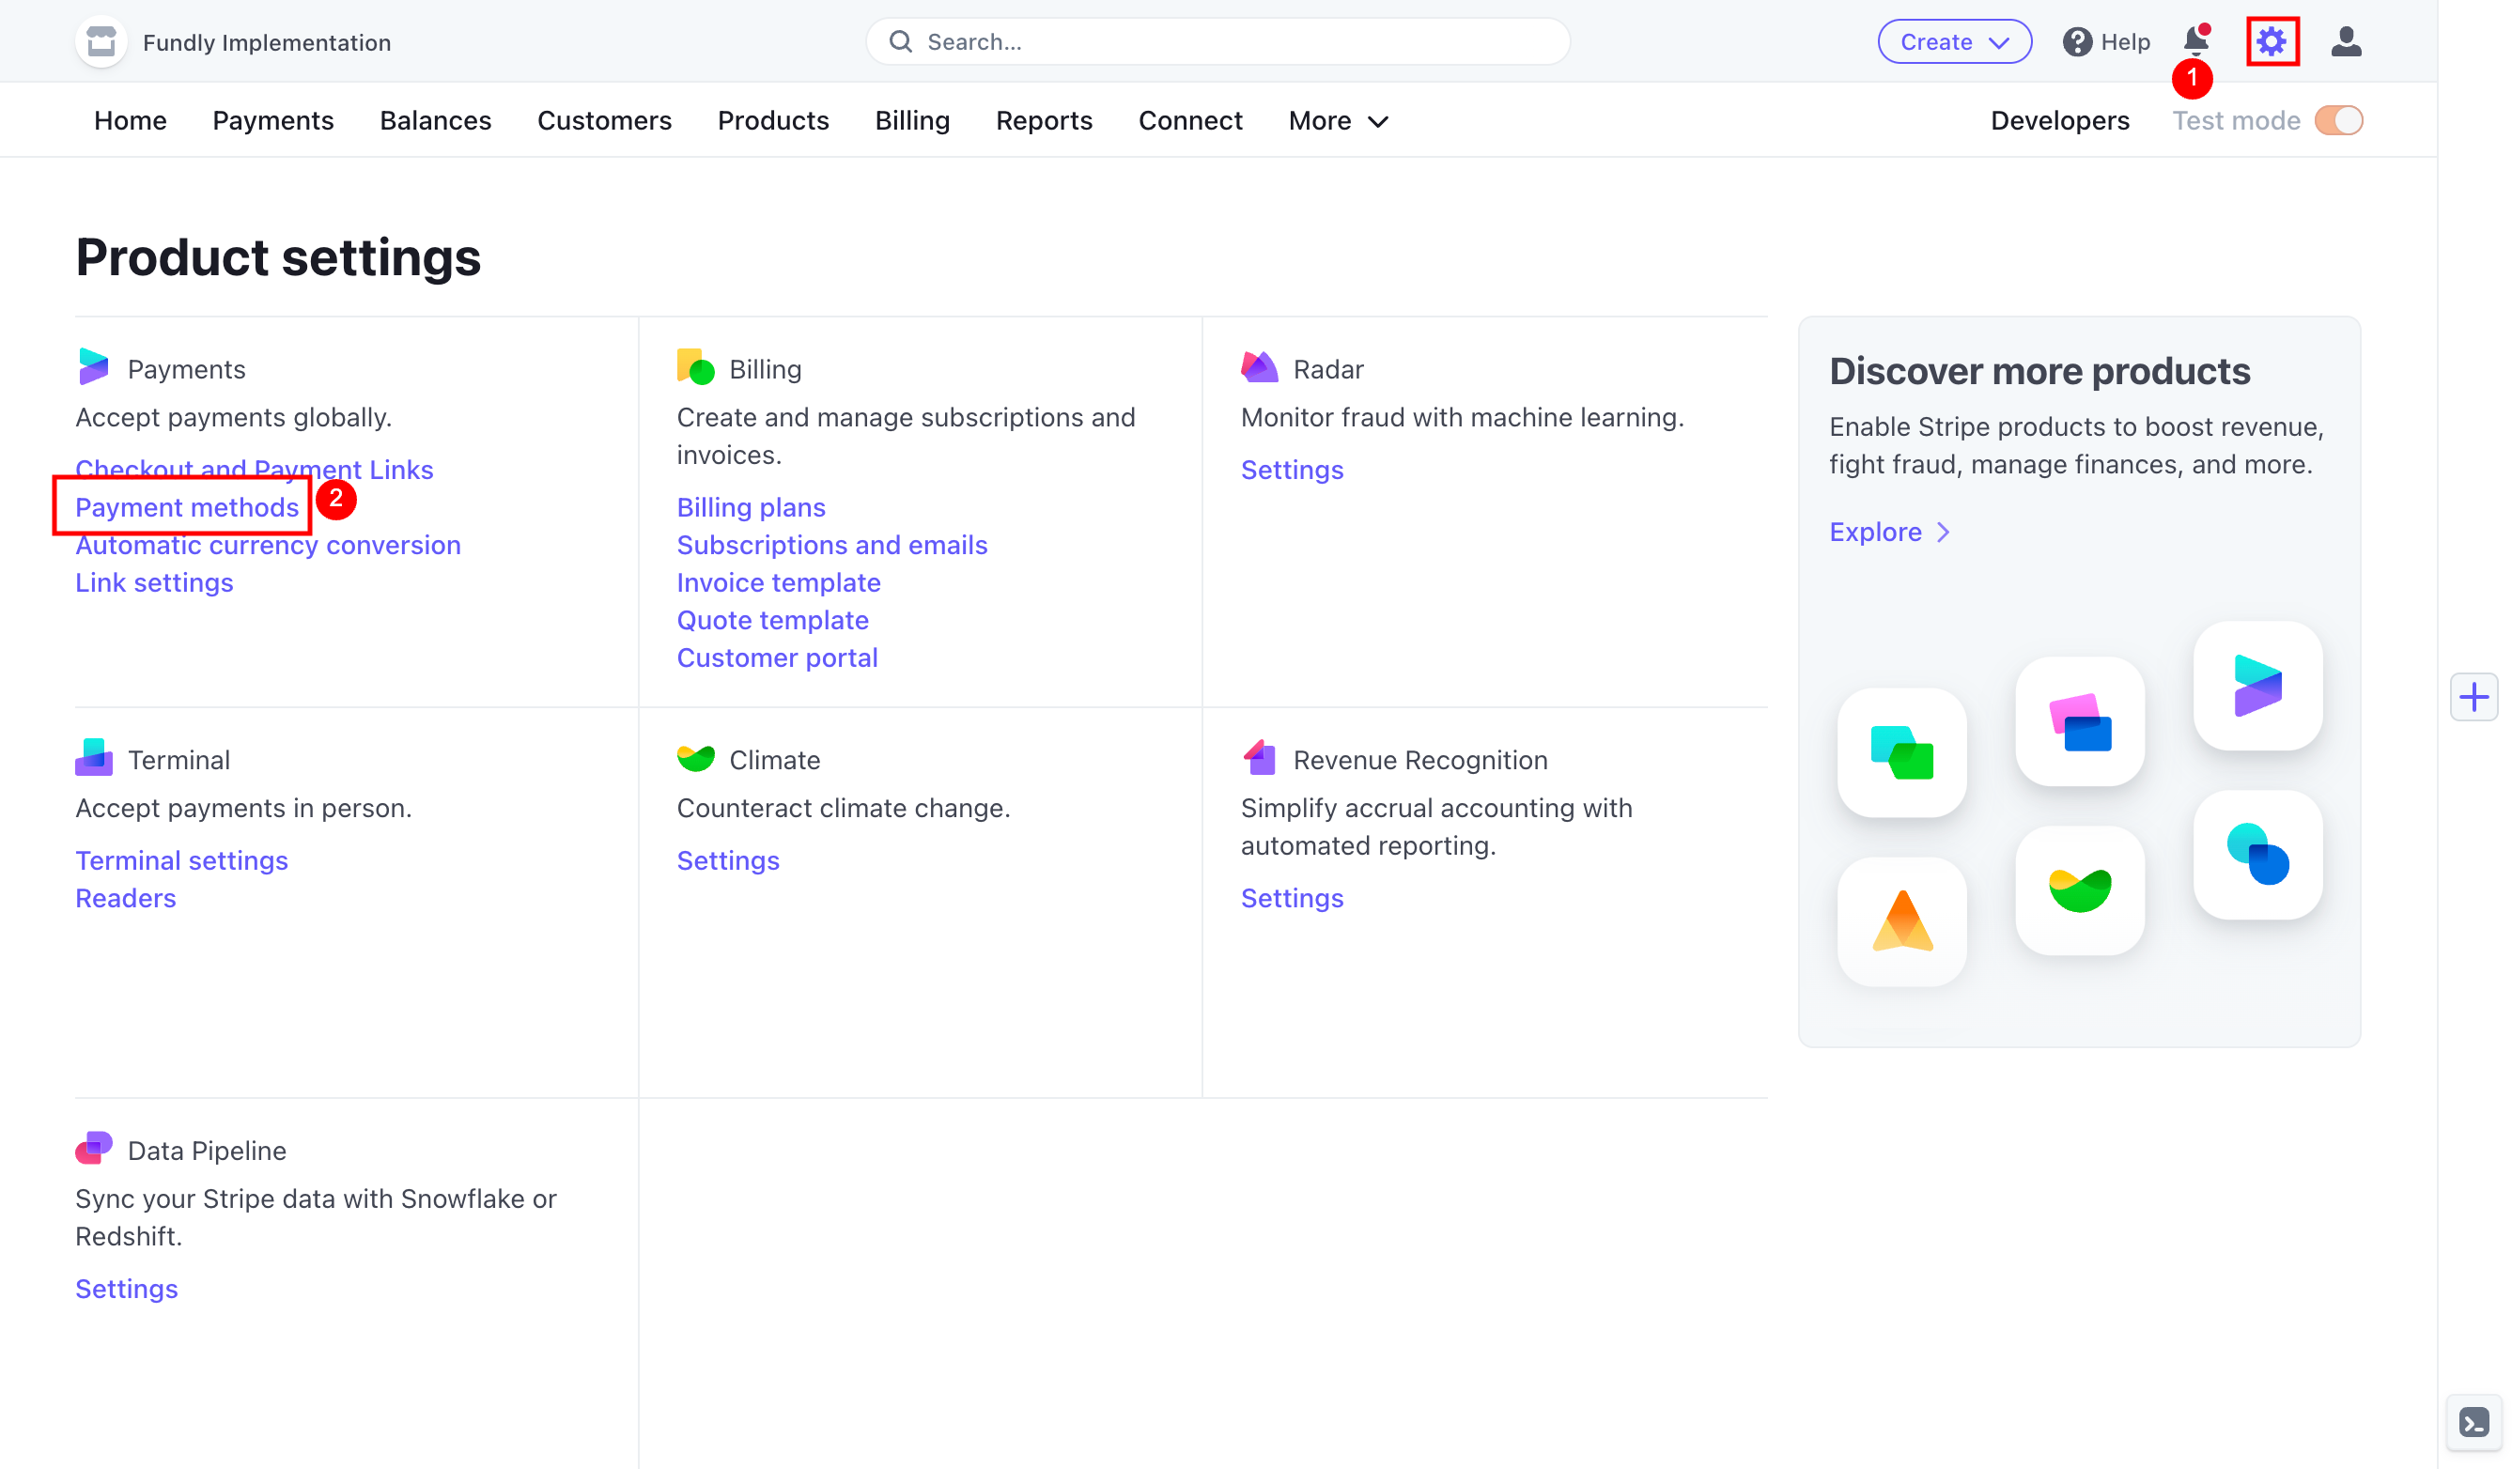Viewport: 2512px width, 1469px height.
Task: Open the Connect tab
Action: 1190,120
